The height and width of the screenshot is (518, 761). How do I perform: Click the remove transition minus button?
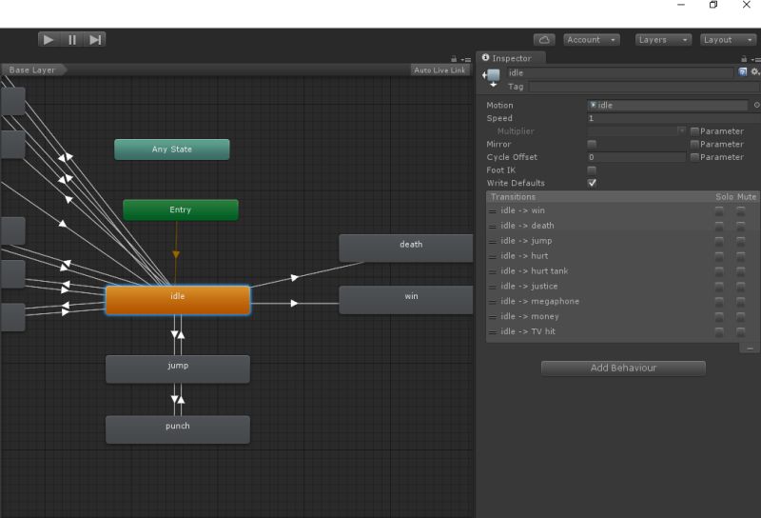coord(750,348)
